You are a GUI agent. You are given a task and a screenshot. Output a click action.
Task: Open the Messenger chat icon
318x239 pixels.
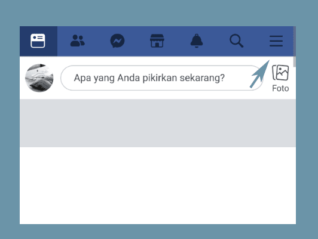117,41
